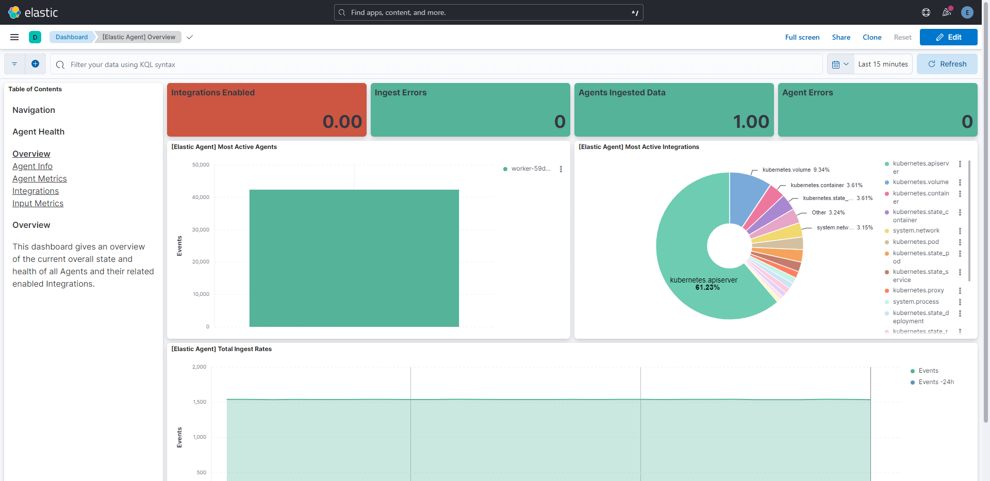Click the Edit button
Screen dimensions: 990x481
tap(948, 37)
